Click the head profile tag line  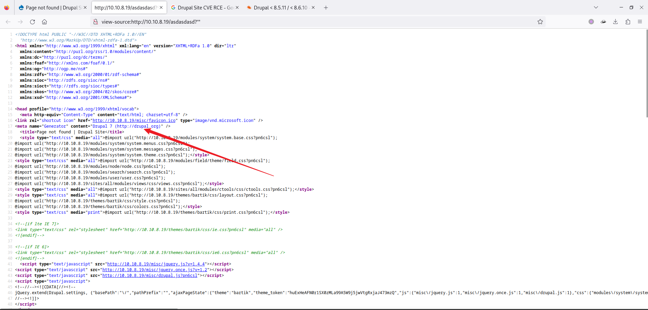[77, 109]
